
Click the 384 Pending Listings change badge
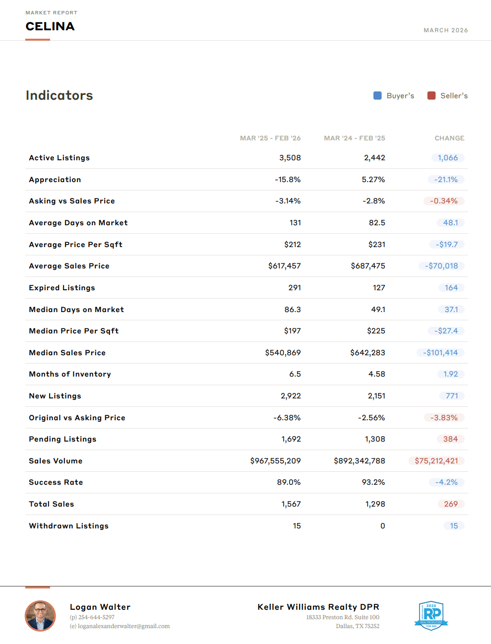coord(450,439)
